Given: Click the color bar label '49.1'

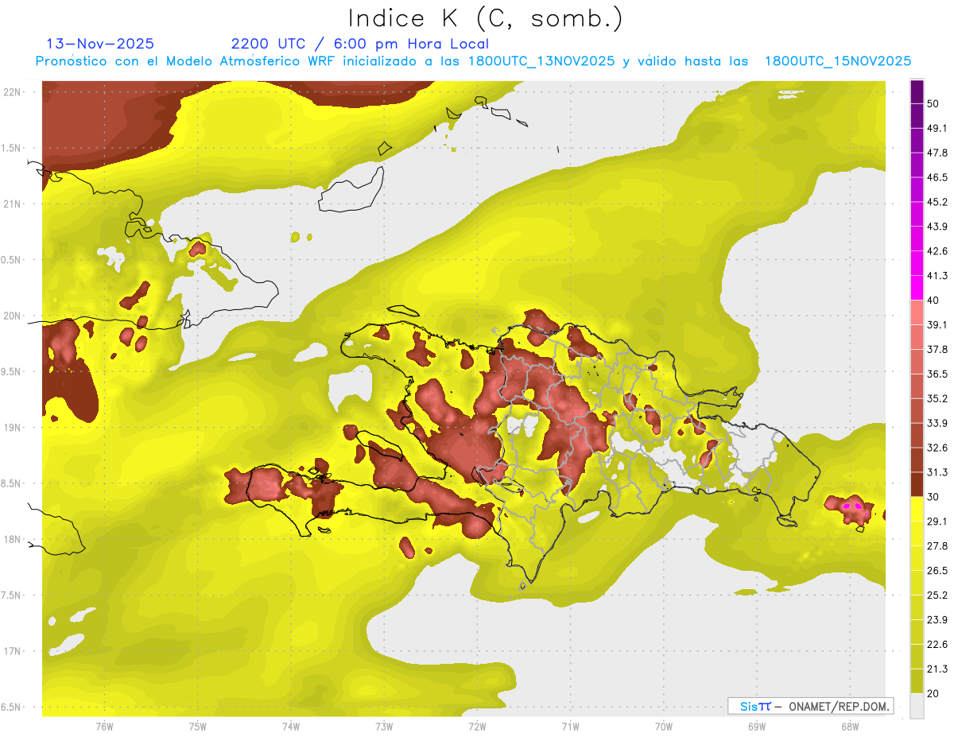Looking at the screenshot, I should (938, 128).
